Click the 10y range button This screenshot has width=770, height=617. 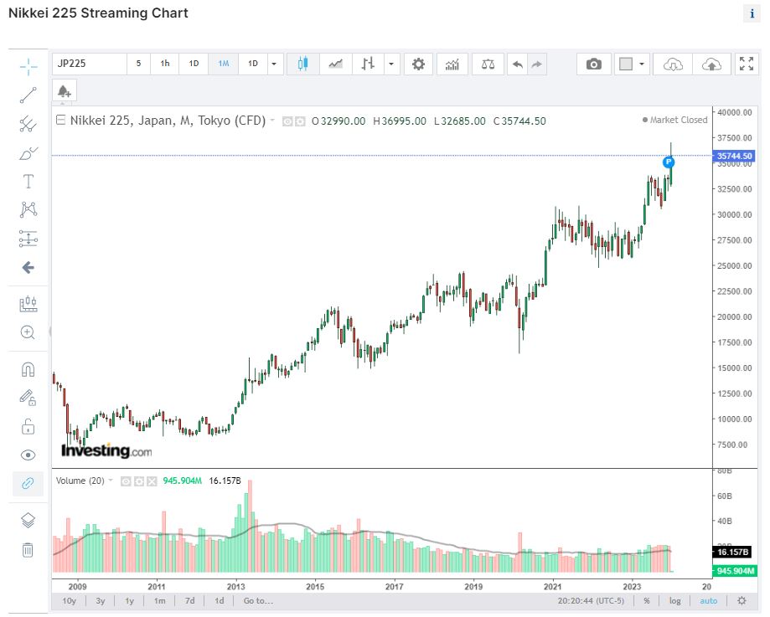[x=70, y=601]
